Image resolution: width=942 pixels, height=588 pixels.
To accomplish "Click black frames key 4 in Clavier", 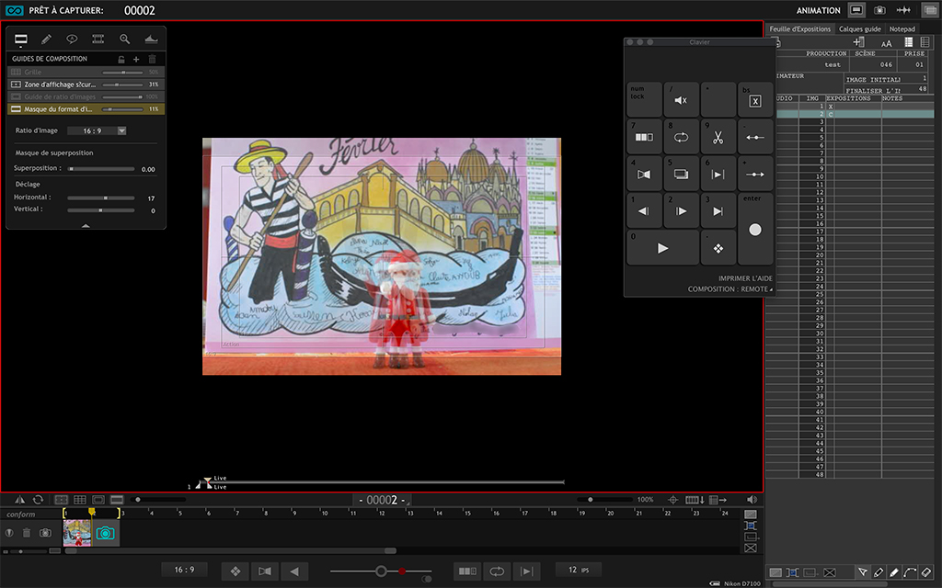I will point(644,174).
